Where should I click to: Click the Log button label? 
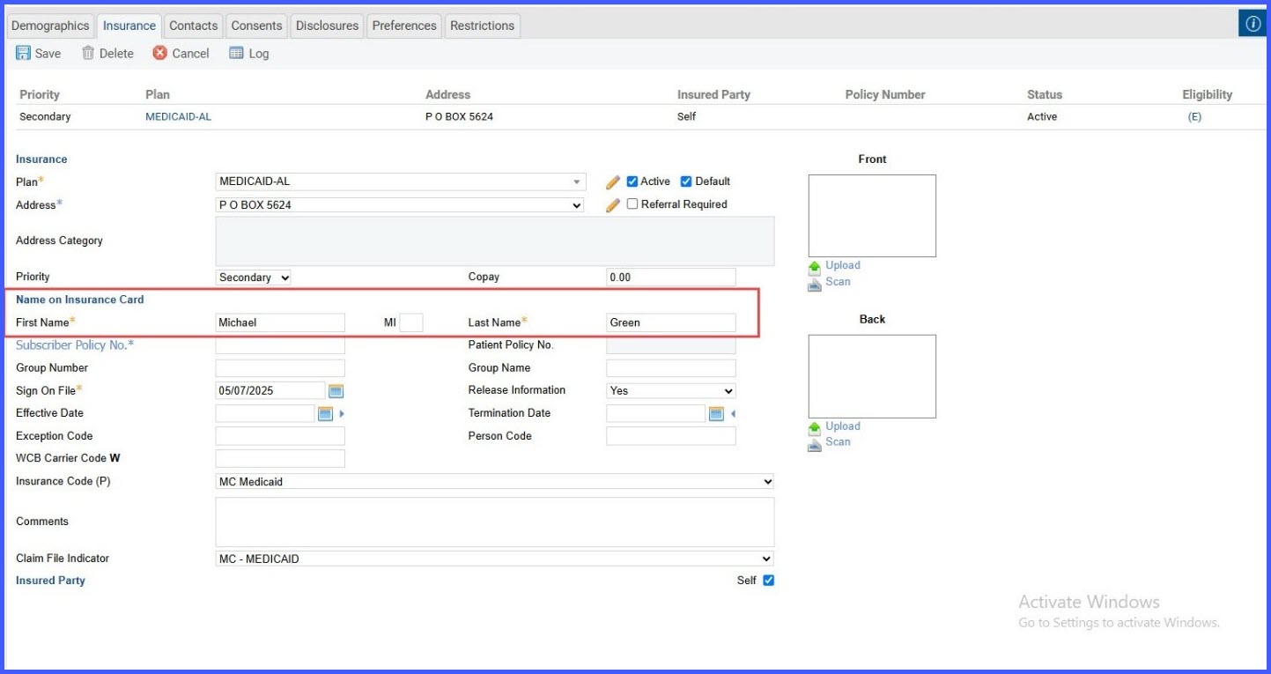click(259, 54)
